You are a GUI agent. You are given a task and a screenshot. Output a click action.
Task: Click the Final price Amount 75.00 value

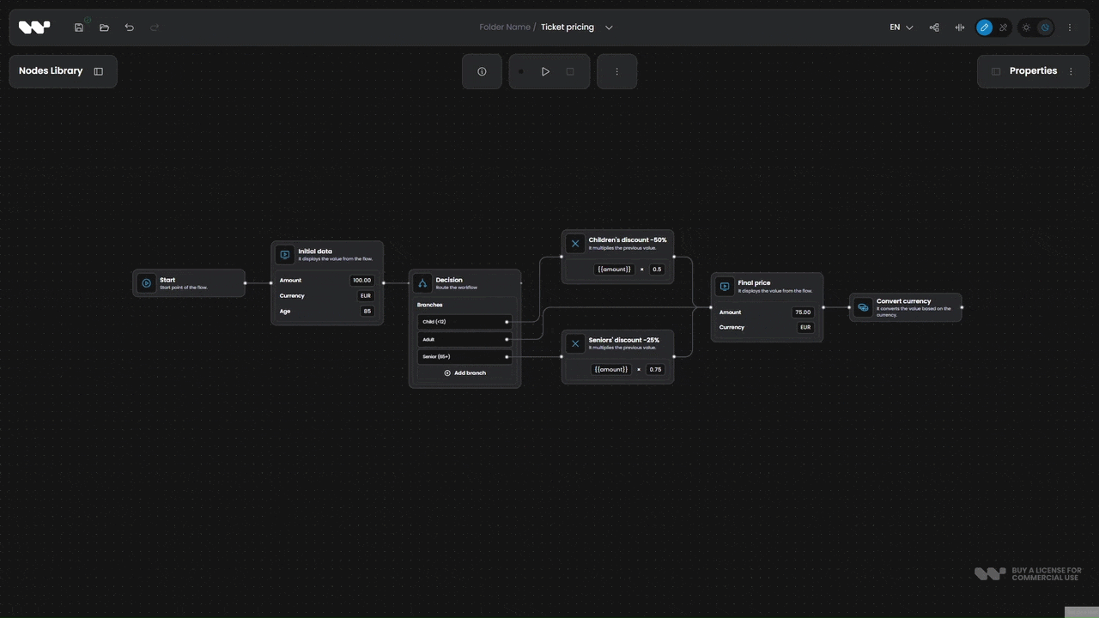pos(803,312)
